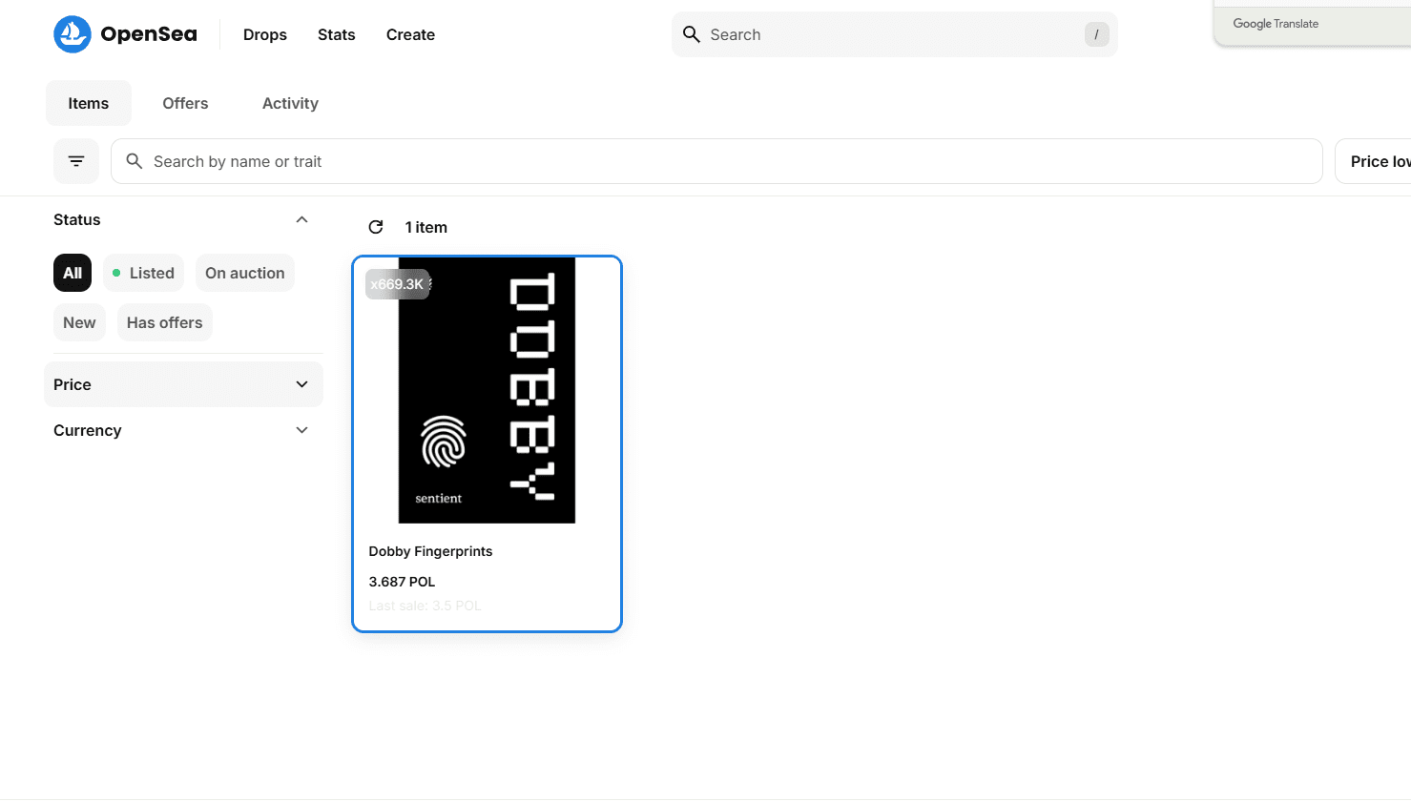Switch to the Activity tab

pos(290,103)
